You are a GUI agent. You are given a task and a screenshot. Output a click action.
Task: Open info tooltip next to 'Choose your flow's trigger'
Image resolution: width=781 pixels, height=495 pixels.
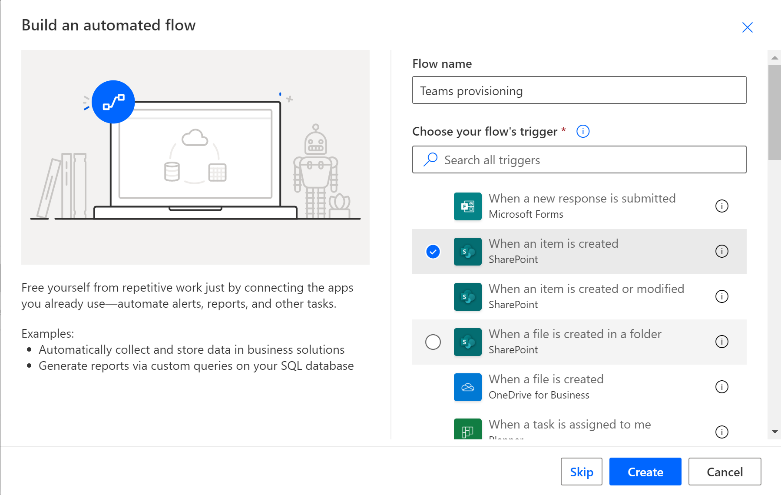pos(582,131)
